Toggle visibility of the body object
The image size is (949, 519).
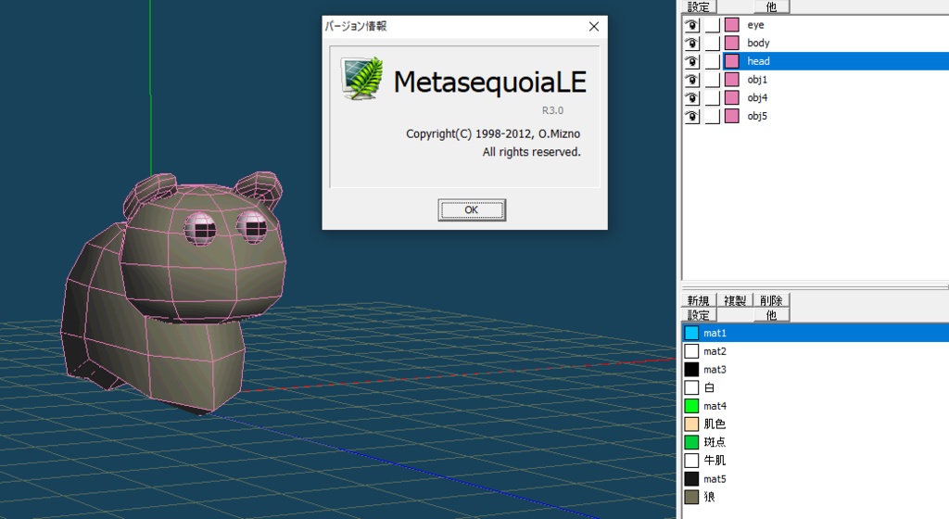click(x=691, y=43)
